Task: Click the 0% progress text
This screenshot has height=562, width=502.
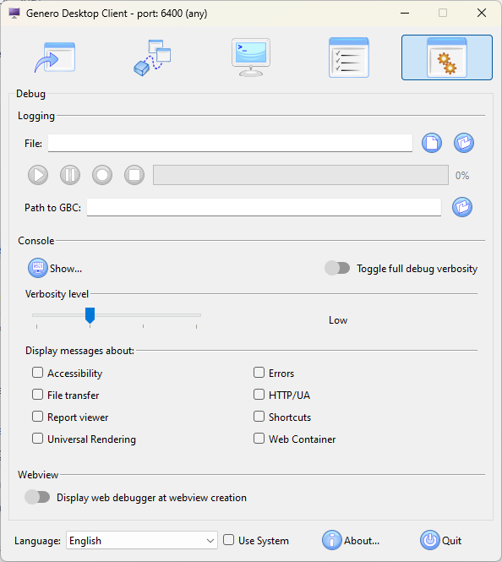Action: point(462,175)
